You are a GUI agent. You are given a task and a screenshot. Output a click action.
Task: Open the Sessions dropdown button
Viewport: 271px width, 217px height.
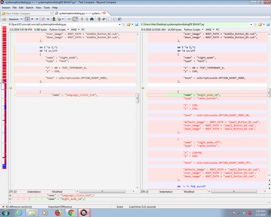point(16,19)
